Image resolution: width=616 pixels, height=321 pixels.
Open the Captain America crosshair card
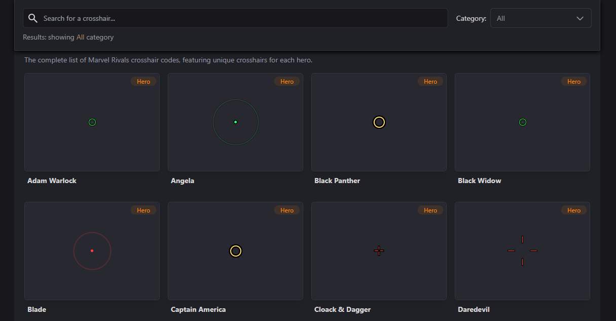[x=235, y=251]
